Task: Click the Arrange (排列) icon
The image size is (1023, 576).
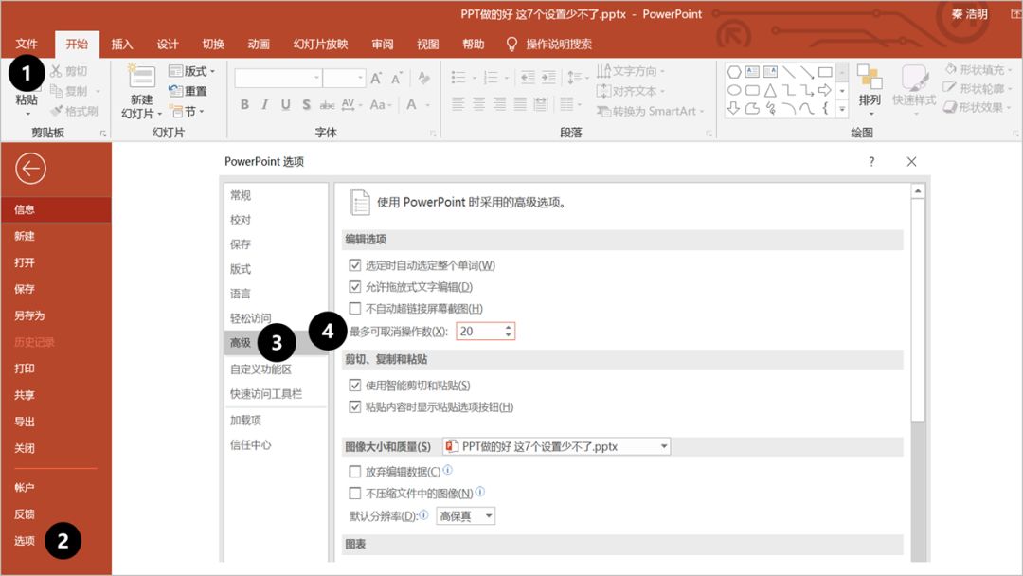Action: [870, 77]
